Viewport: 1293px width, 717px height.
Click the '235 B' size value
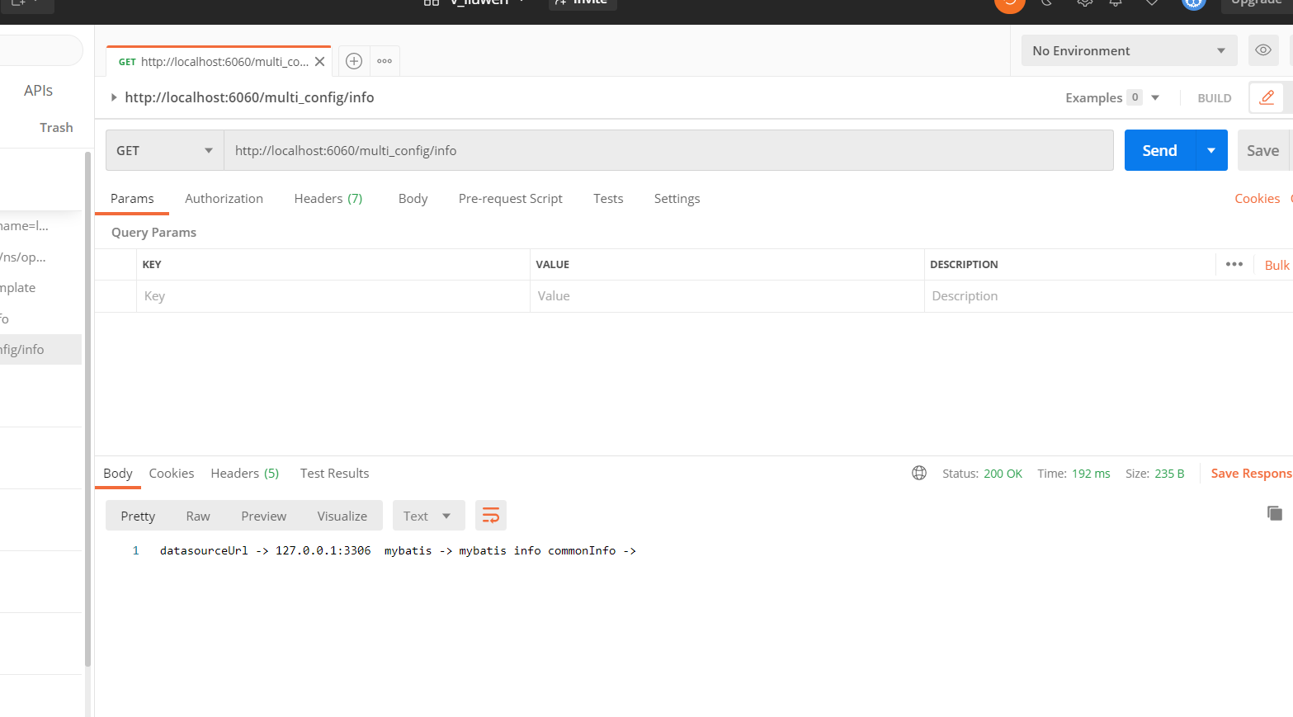pyautogui.click(x=1169, y=474)
